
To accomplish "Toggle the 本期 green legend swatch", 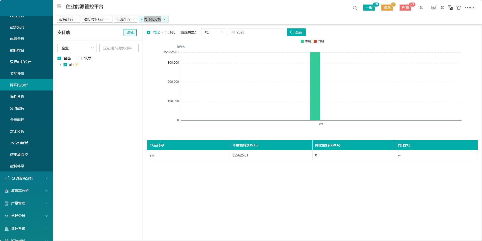I will 302,41.
